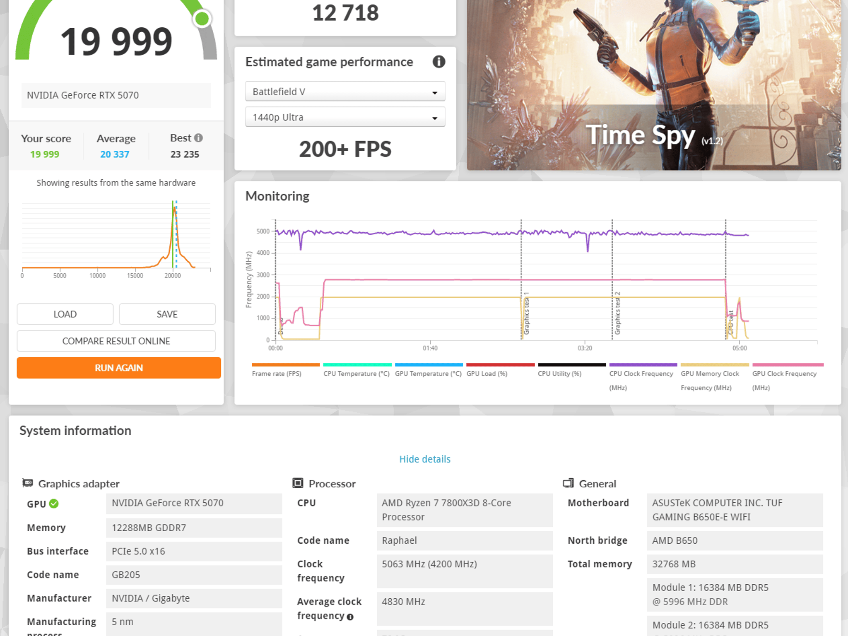This screenshot has height=636, width=848.
Task: Click the General section monitor icon
Action: coord(568,483)
